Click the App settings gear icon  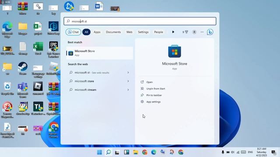142,102
